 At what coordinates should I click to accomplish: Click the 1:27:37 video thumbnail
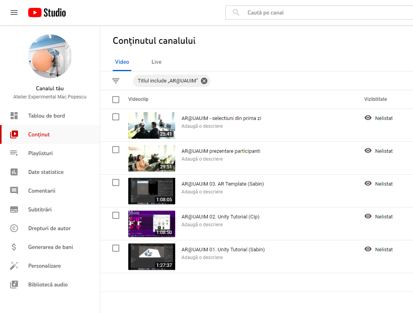152,257
